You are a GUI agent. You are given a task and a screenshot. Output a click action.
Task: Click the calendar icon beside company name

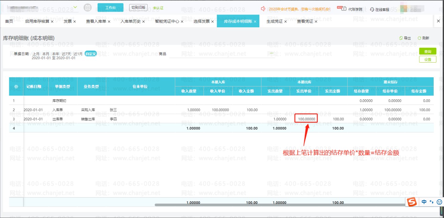click(x=88, y=8)
